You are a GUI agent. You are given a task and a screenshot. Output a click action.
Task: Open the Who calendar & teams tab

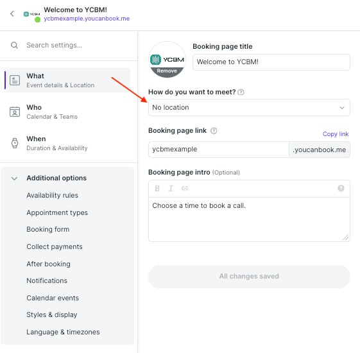click(x=67, y=112)
